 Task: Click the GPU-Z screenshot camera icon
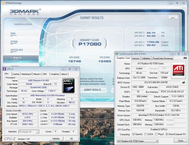pyautogui.click(x=185, y=58)
